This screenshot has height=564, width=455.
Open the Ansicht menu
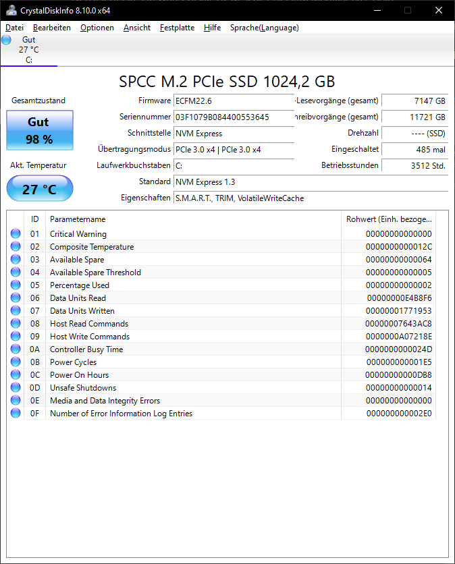[137, 28]
